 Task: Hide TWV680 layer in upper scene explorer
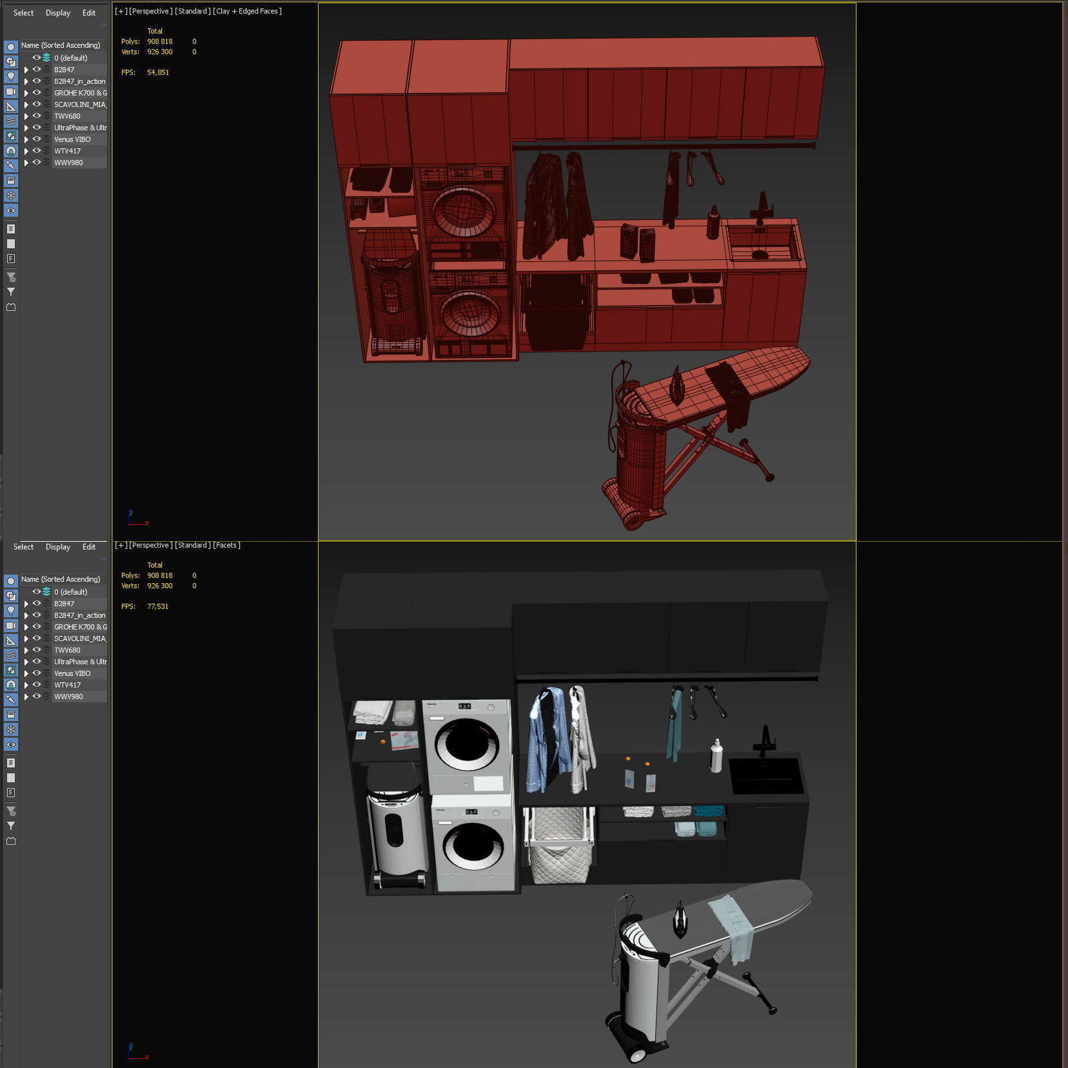pos(37,116)
